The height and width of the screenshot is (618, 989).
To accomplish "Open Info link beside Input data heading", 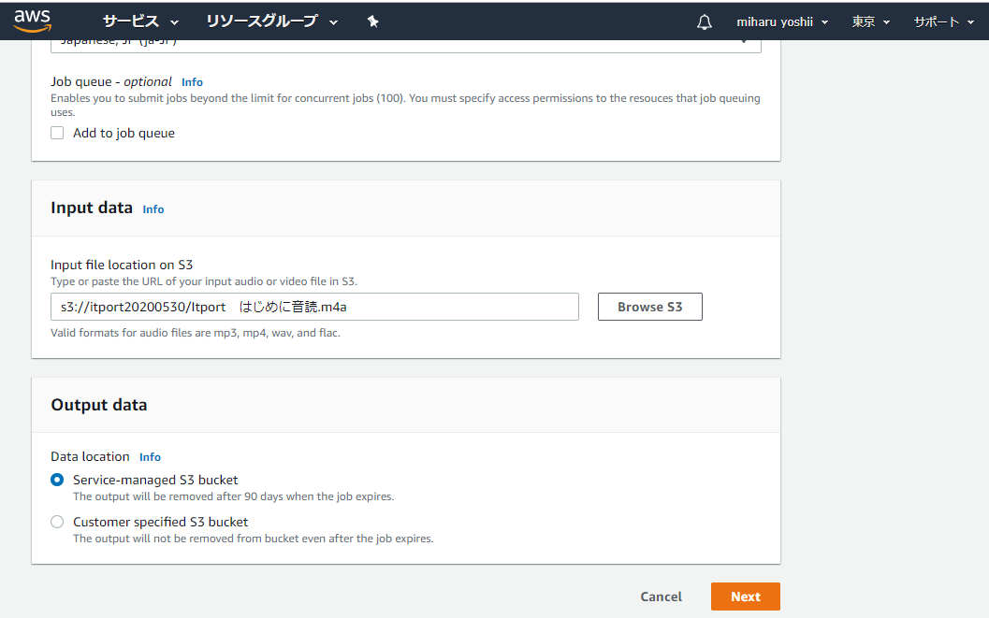I will (153, 209).
